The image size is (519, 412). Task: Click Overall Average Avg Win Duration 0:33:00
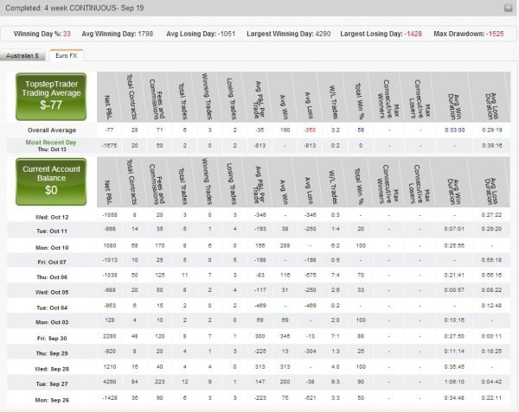tap(454, 130)
